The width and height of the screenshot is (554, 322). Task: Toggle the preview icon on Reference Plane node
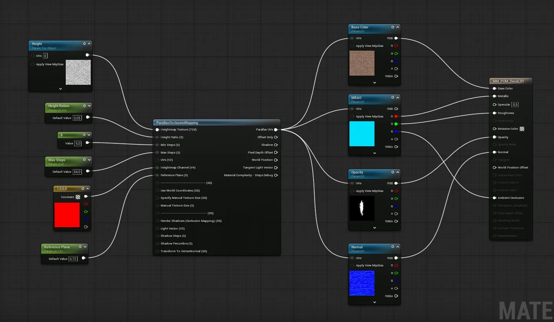coord(80,247)
